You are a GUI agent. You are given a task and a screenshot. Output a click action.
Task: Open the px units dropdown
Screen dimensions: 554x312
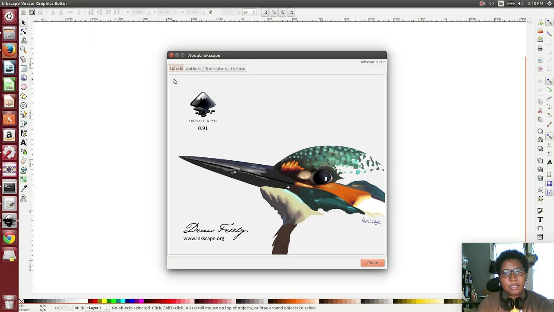click(250, 12)
